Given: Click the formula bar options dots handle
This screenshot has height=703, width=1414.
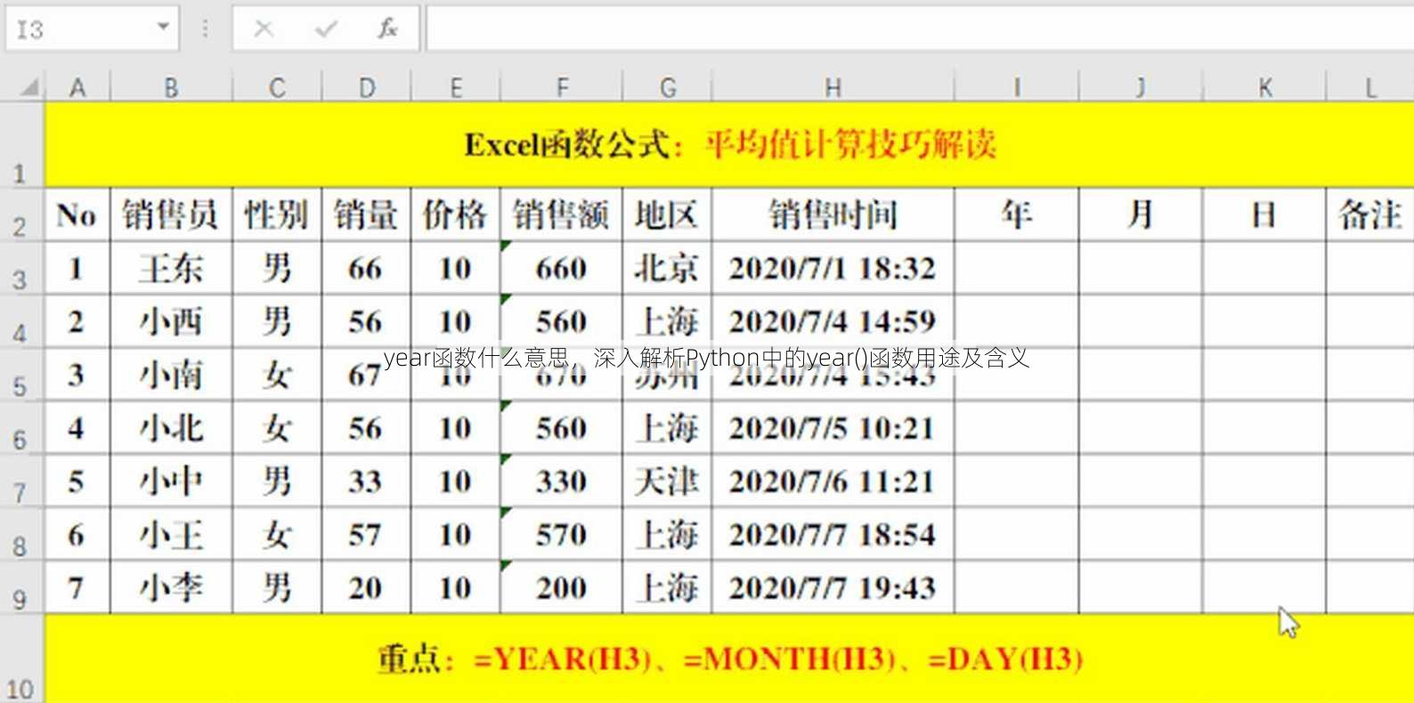Looking at the screenshot, I should (206, 29).
